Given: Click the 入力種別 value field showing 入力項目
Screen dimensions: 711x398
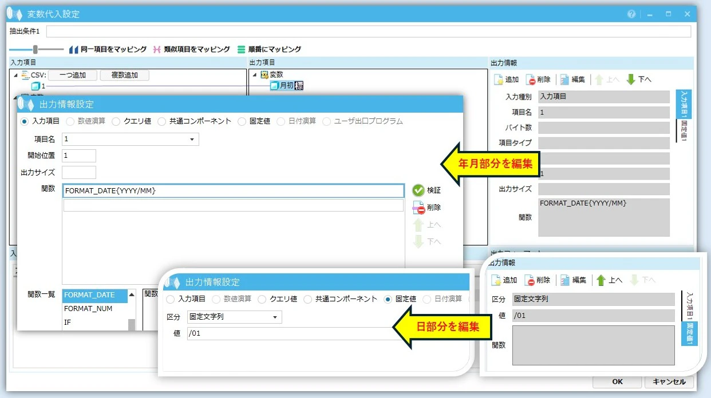Looking at the screenshot, I should coord(604,97).
